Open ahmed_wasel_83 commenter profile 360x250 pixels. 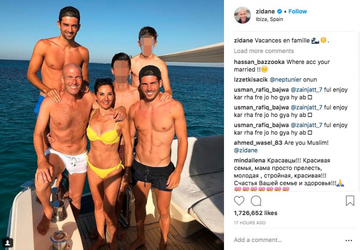[258, 143]
